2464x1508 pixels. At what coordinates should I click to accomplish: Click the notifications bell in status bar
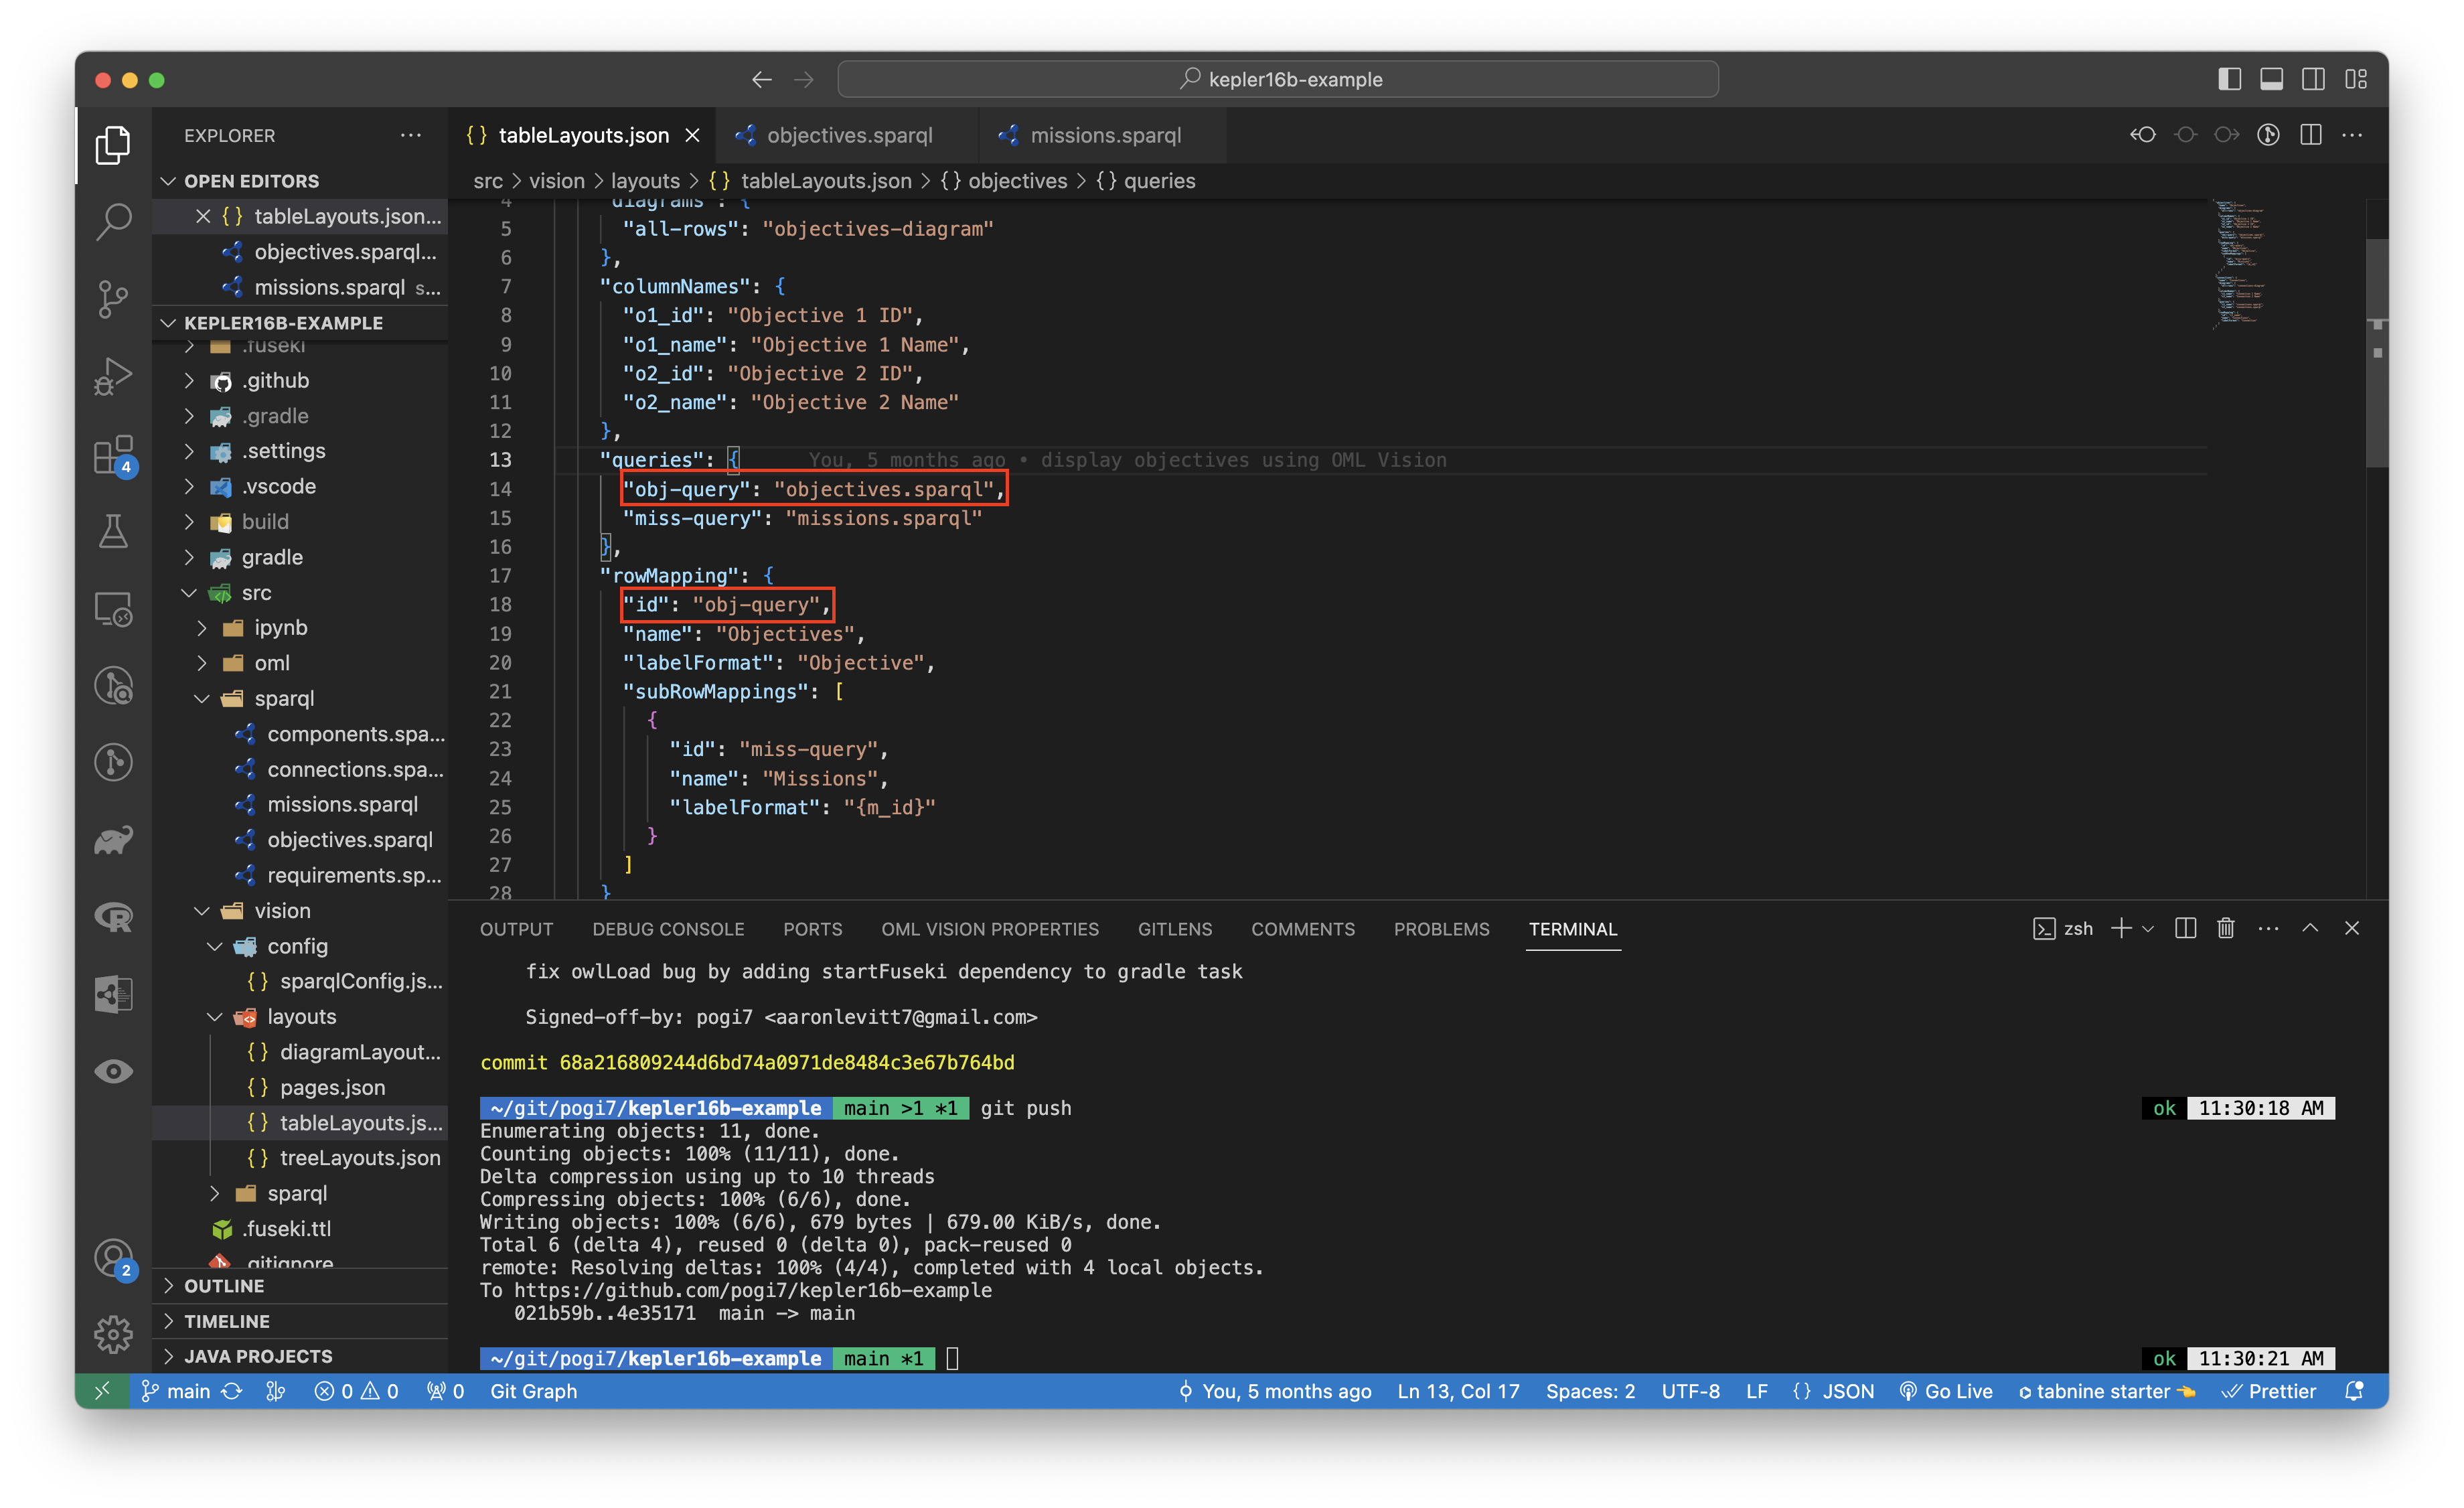[x=2354, y=1391]
